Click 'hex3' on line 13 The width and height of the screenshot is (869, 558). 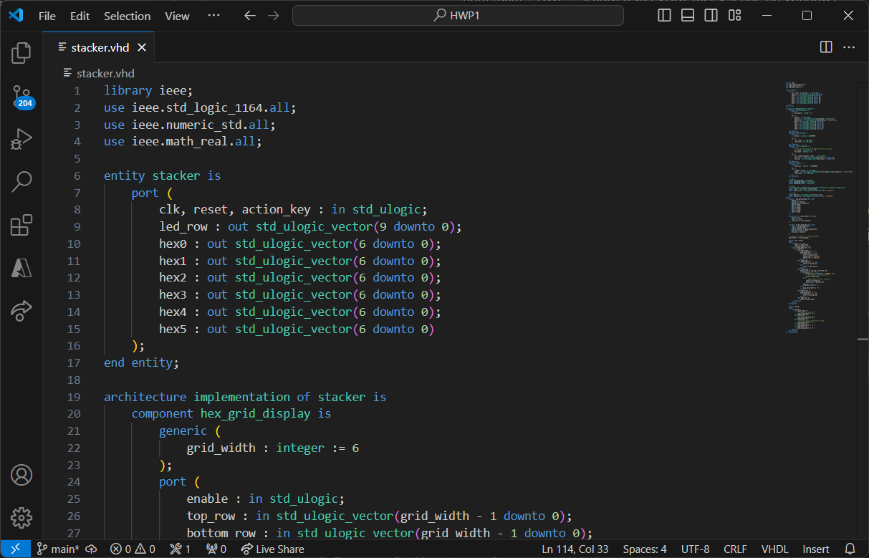pyautogui.click(x=173, y=294)
